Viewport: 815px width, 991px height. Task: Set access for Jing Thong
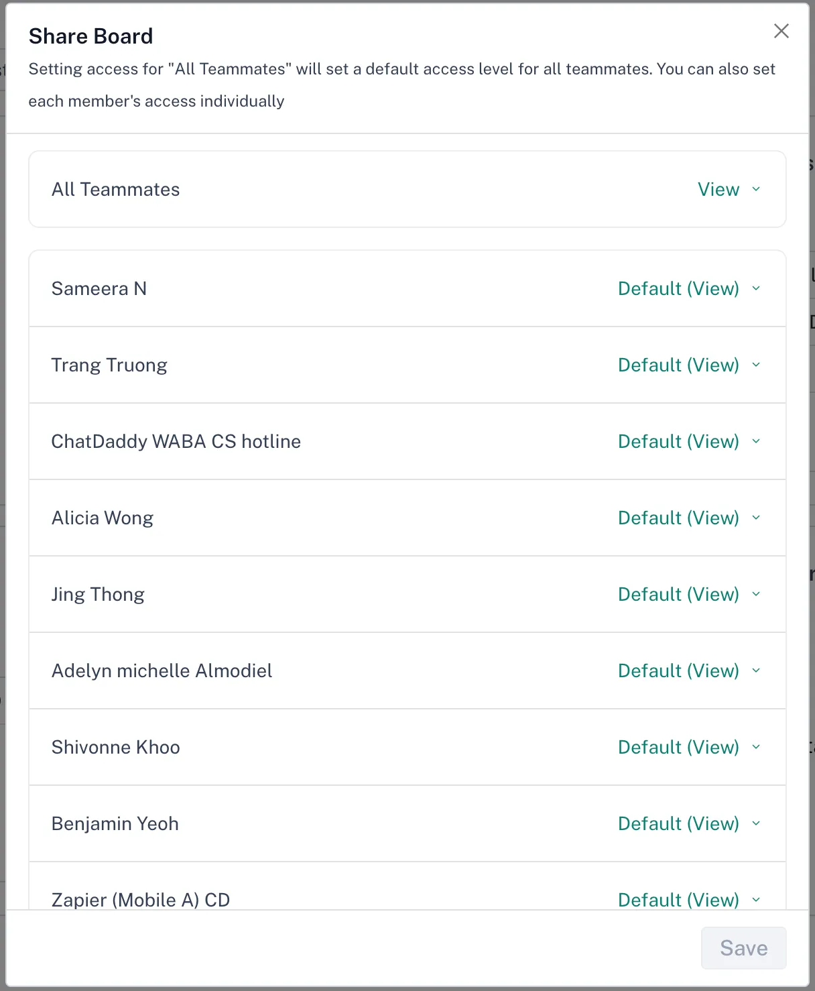pyautogui.click(x=688, y=595)
